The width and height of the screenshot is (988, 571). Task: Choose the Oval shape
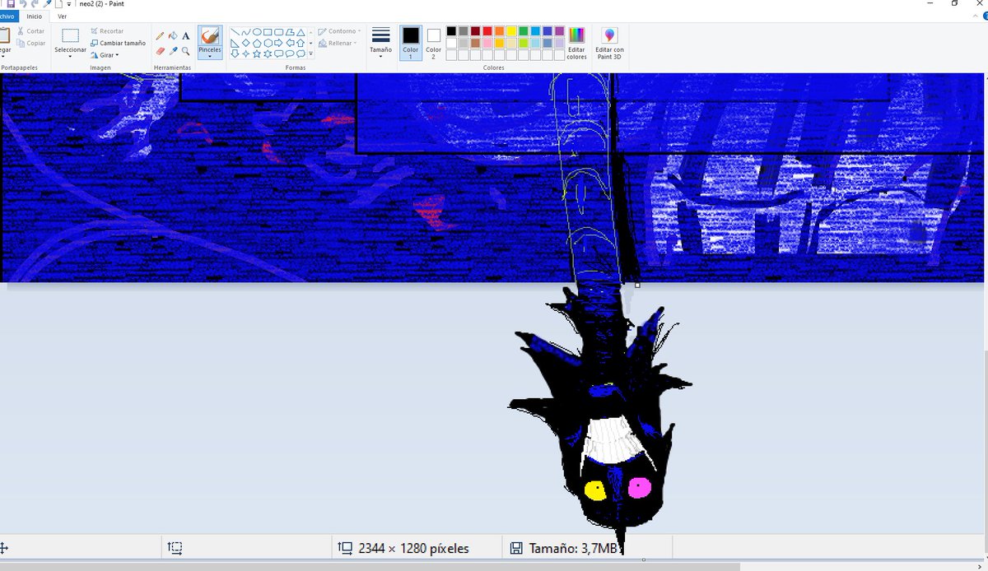point(257,32)
